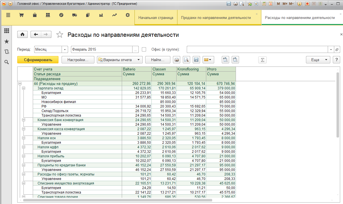The width and height of the screenshot is (343, 204).
Task: Open the Офис field selection form button
Action: (337, 49)
